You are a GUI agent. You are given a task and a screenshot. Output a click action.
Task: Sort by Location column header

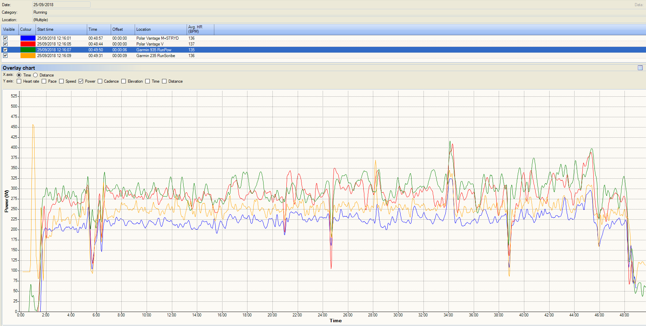tap(160, 29)
